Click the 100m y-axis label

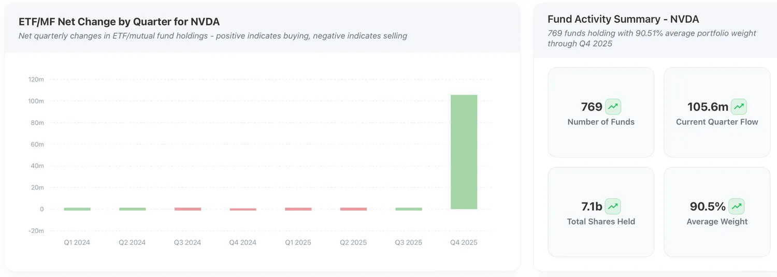(x=36, y=101)
